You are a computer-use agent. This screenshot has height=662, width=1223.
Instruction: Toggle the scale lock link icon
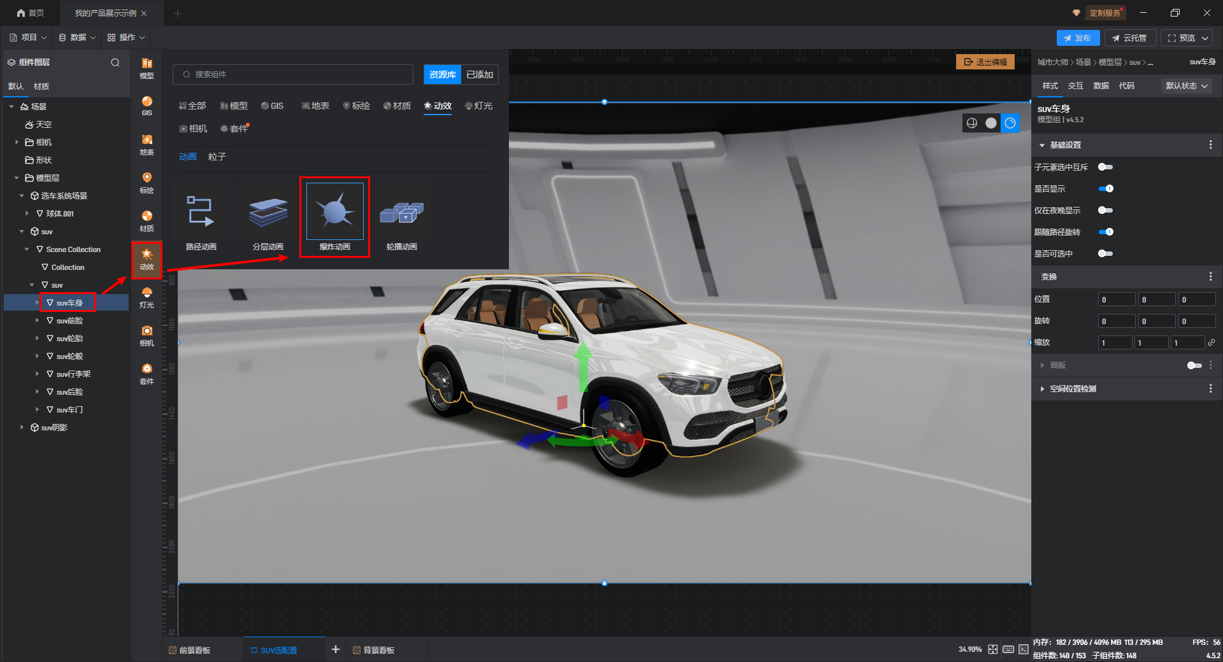pyautogui.click(x=1212, y=342)
